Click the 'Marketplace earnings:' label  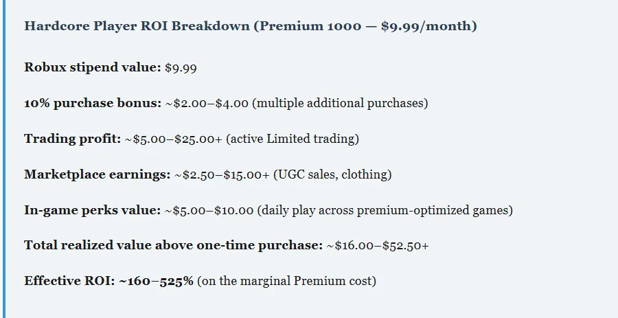pos(97,174)
